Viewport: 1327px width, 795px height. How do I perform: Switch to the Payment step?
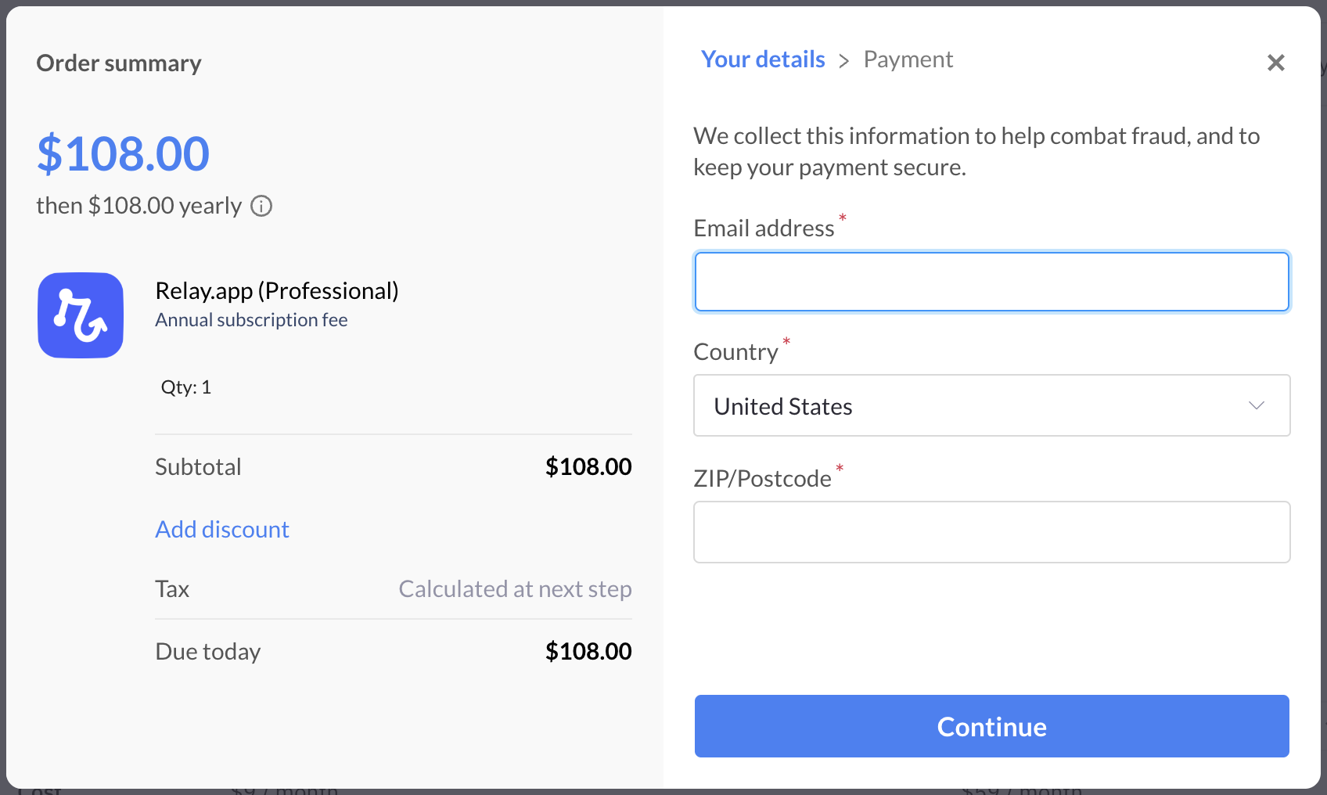[x=908, y=59]
